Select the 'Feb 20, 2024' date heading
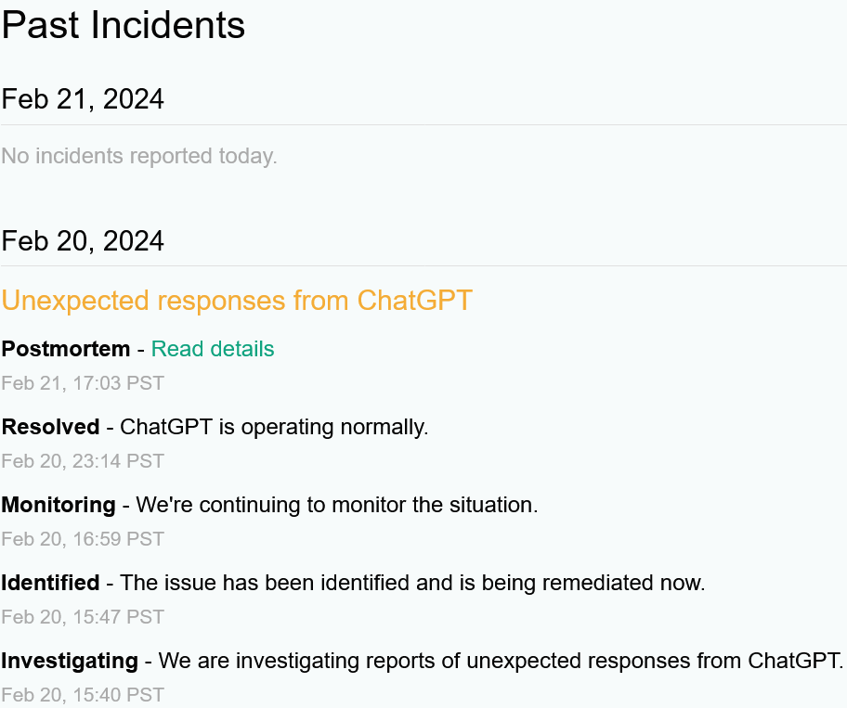Image resolution: width=847 pixels, height=708 pixels. pos(83,240)
